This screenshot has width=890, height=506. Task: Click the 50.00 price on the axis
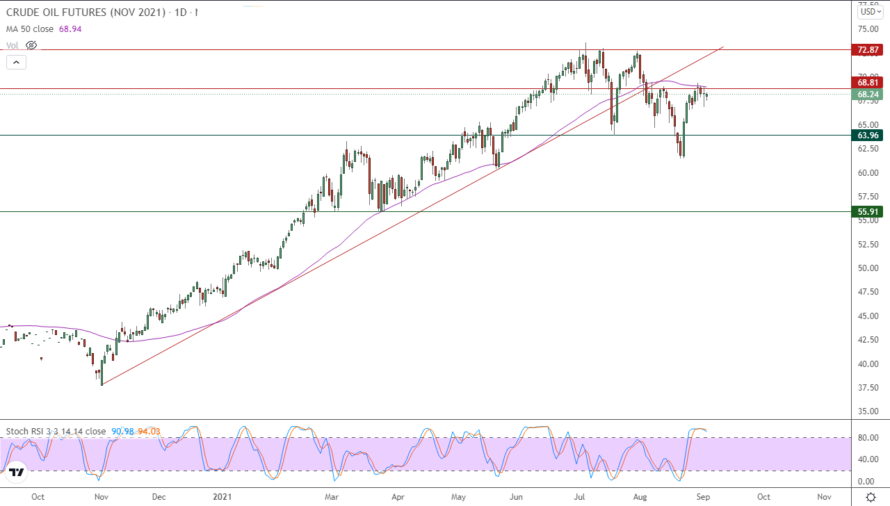tap(867, 268)
